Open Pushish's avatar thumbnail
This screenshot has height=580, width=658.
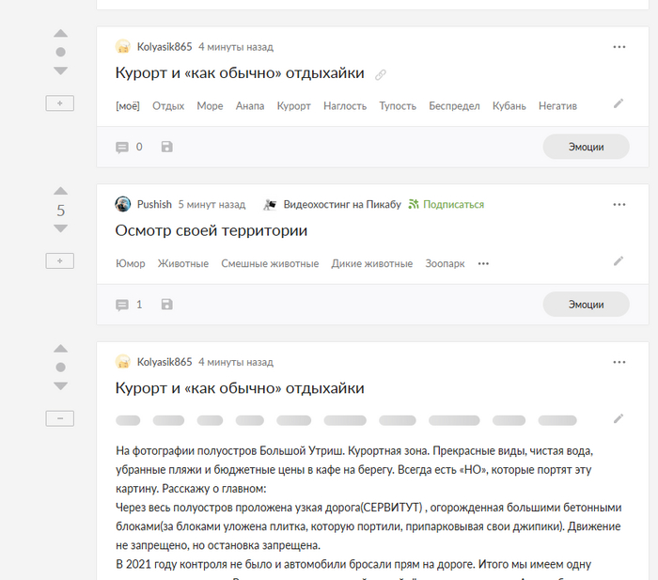[x=122, y=204]
